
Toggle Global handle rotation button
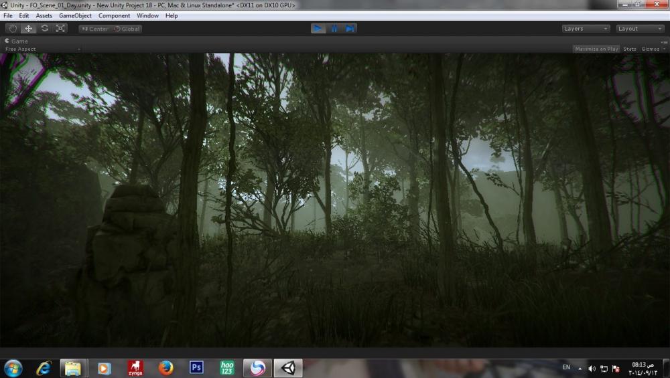point(127,29)
